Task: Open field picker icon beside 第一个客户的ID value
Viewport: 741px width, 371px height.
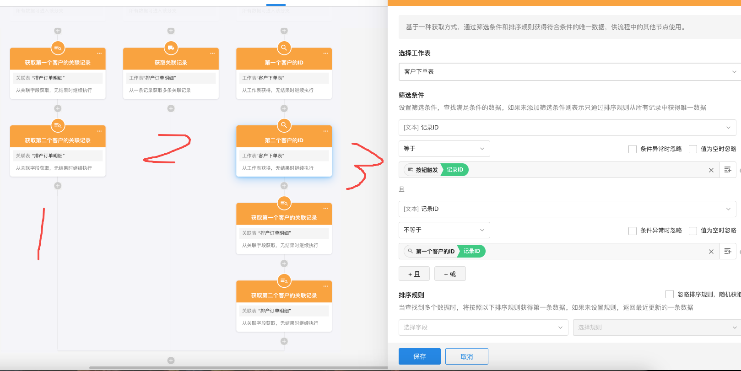Action: click(x=728, y=251)
